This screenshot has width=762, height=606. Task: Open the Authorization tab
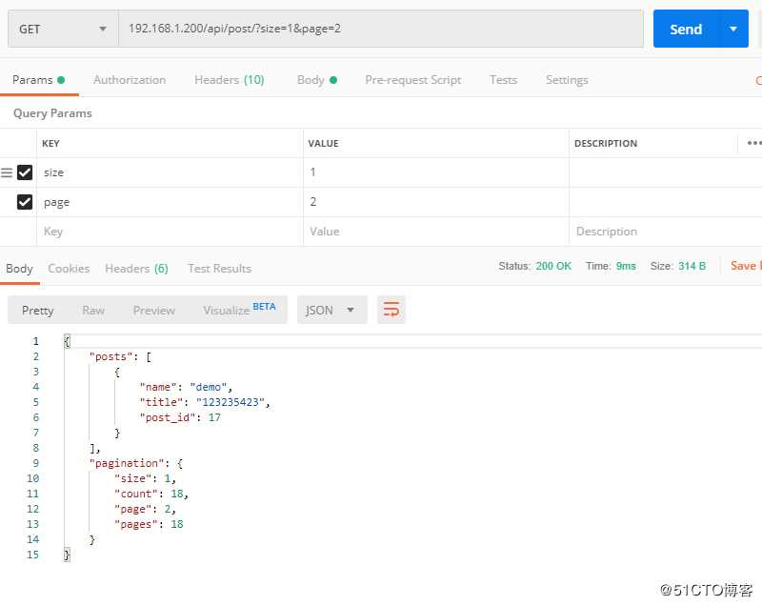[130, 80]
